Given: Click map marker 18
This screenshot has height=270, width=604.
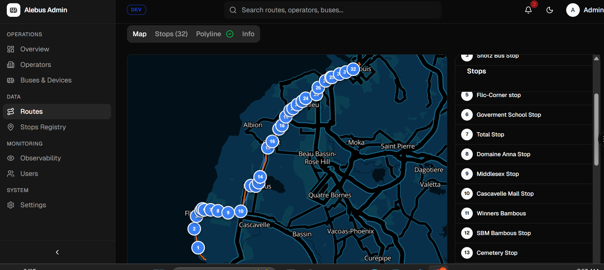Looking at the screenshot, I should coord(282,125).
